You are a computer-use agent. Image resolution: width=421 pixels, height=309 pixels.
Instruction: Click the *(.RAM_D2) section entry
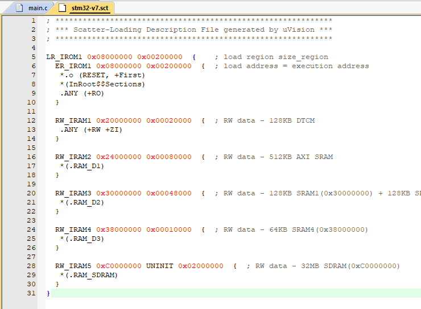point(82,202)
